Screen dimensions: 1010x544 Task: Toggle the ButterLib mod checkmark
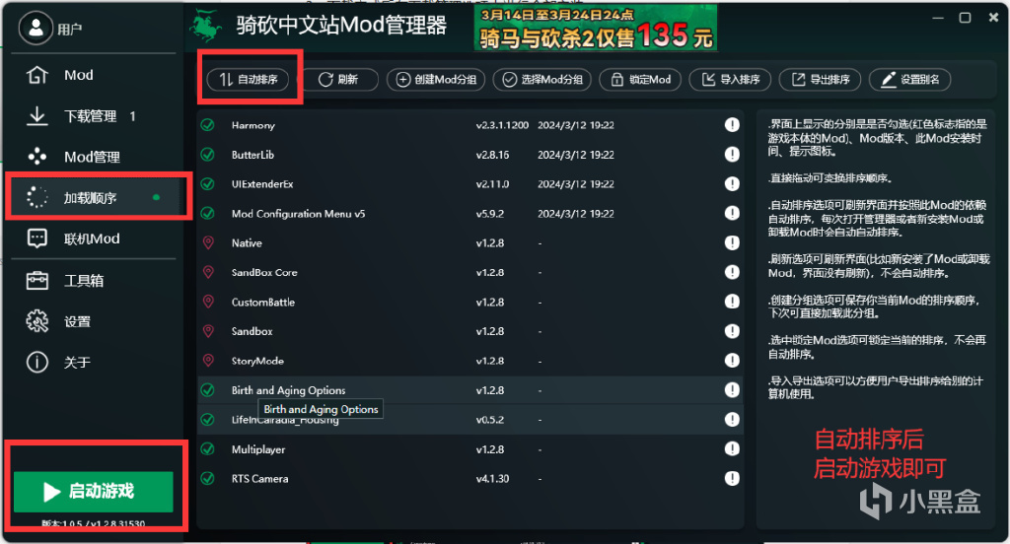click(207, 155)
